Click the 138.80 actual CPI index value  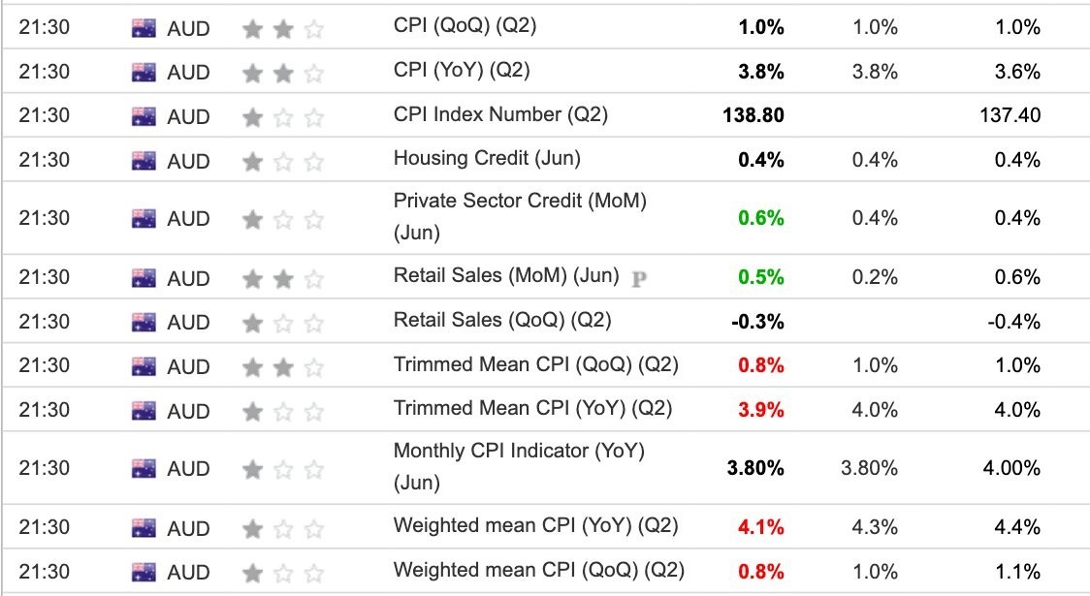click(x=753, y=115)
